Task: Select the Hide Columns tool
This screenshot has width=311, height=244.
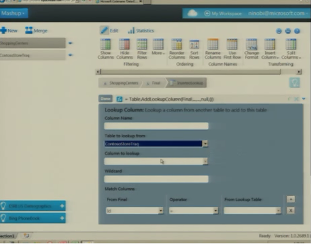Action: (124, 49)
